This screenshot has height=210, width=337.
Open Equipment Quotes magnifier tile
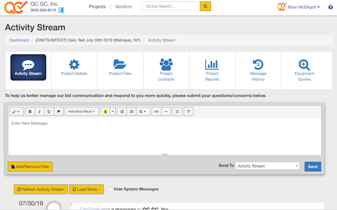(x=304, y=70)
